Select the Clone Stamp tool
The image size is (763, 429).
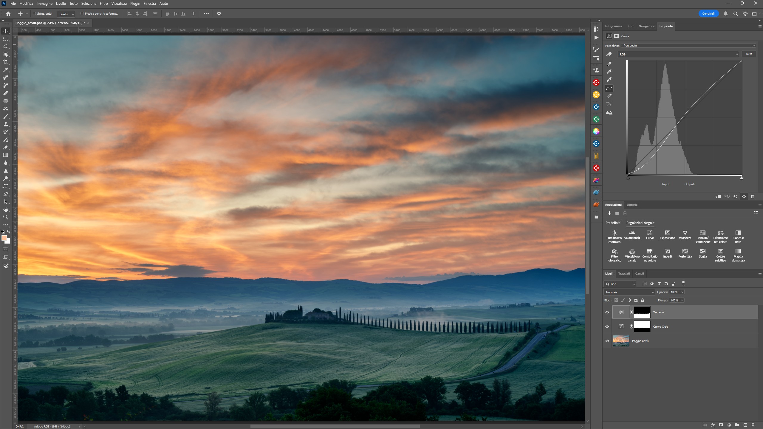click(6, 124)
